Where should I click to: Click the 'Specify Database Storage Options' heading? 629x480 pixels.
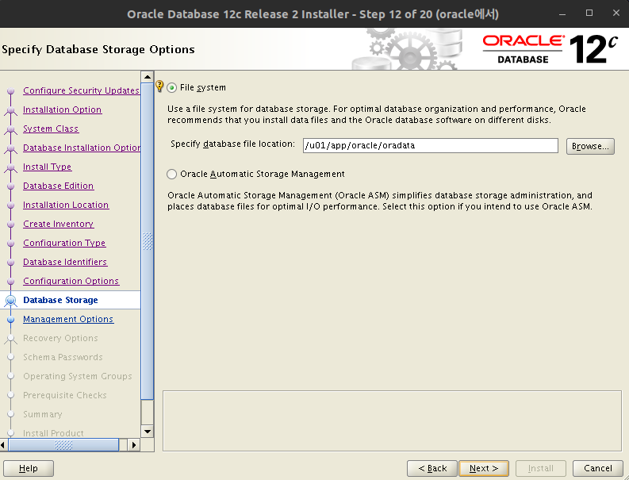(x=98, y=49)
